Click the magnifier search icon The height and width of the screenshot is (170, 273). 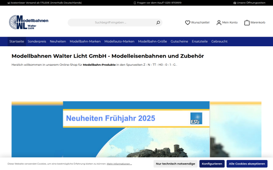tap(158, 23)
